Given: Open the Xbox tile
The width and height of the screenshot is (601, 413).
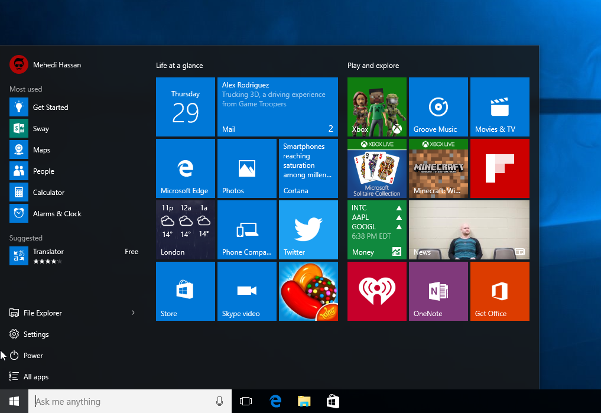Looking at the screenshot, I should click(377, 107).
